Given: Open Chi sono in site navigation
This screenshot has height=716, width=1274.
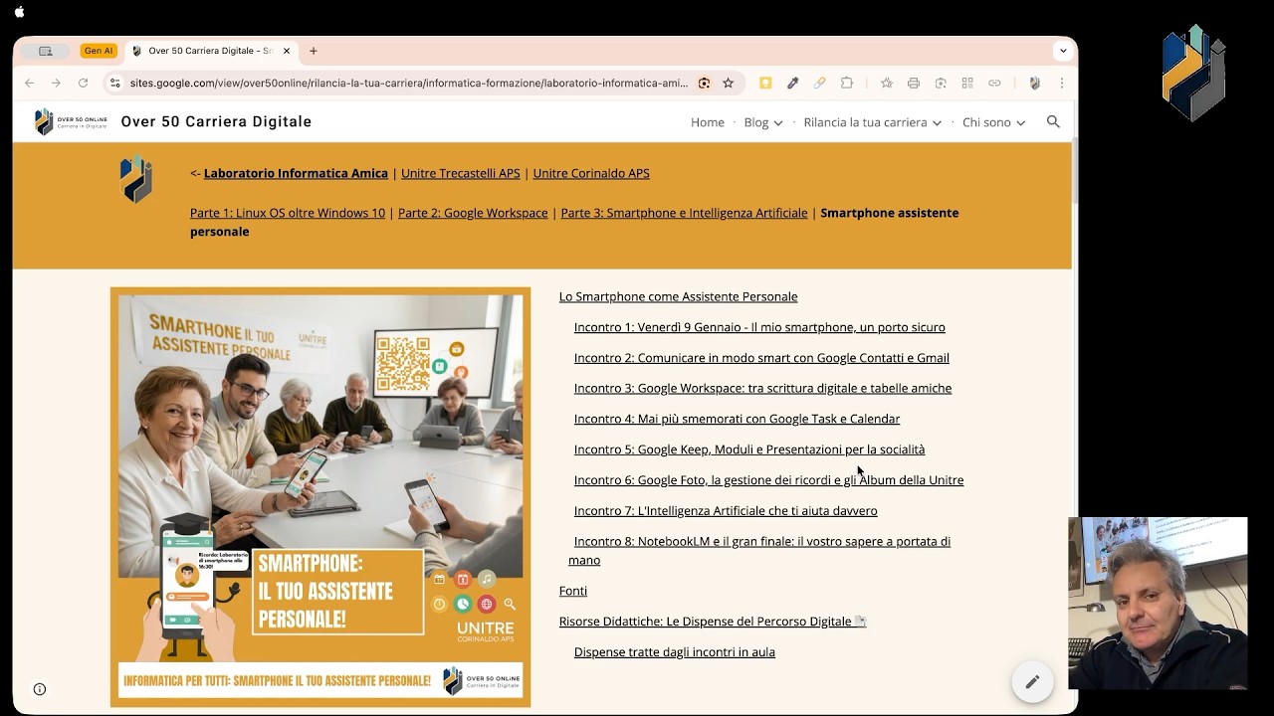Looking at the screenshot, I should (x=986, y=122).
